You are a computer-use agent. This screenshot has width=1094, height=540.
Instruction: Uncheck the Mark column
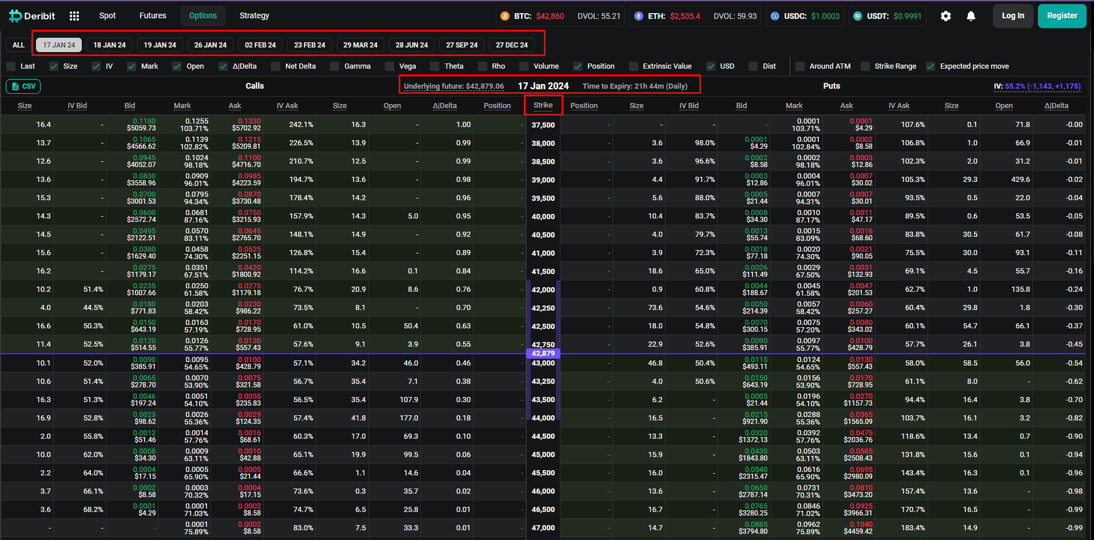132,66
